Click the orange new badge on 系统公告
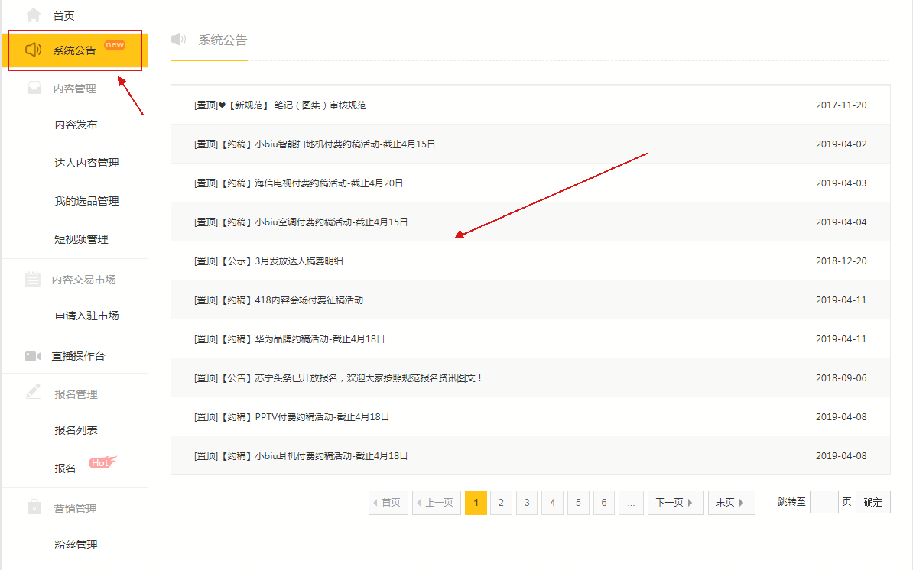Viewport: 913px width, 570px height. click(x=115, y=45)
